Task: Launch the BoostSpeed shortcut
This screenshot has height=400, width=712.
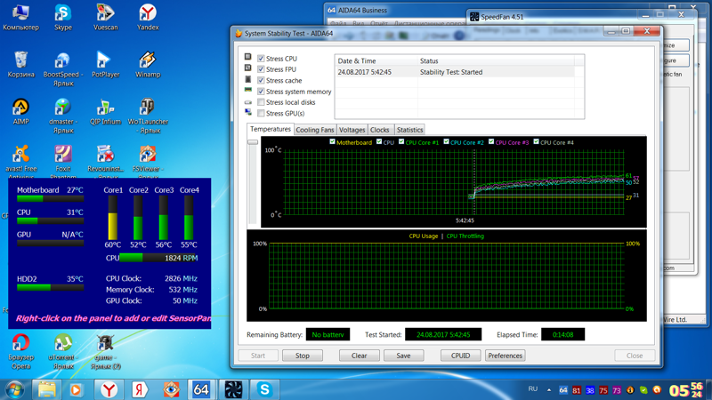Action: [62, 69]
